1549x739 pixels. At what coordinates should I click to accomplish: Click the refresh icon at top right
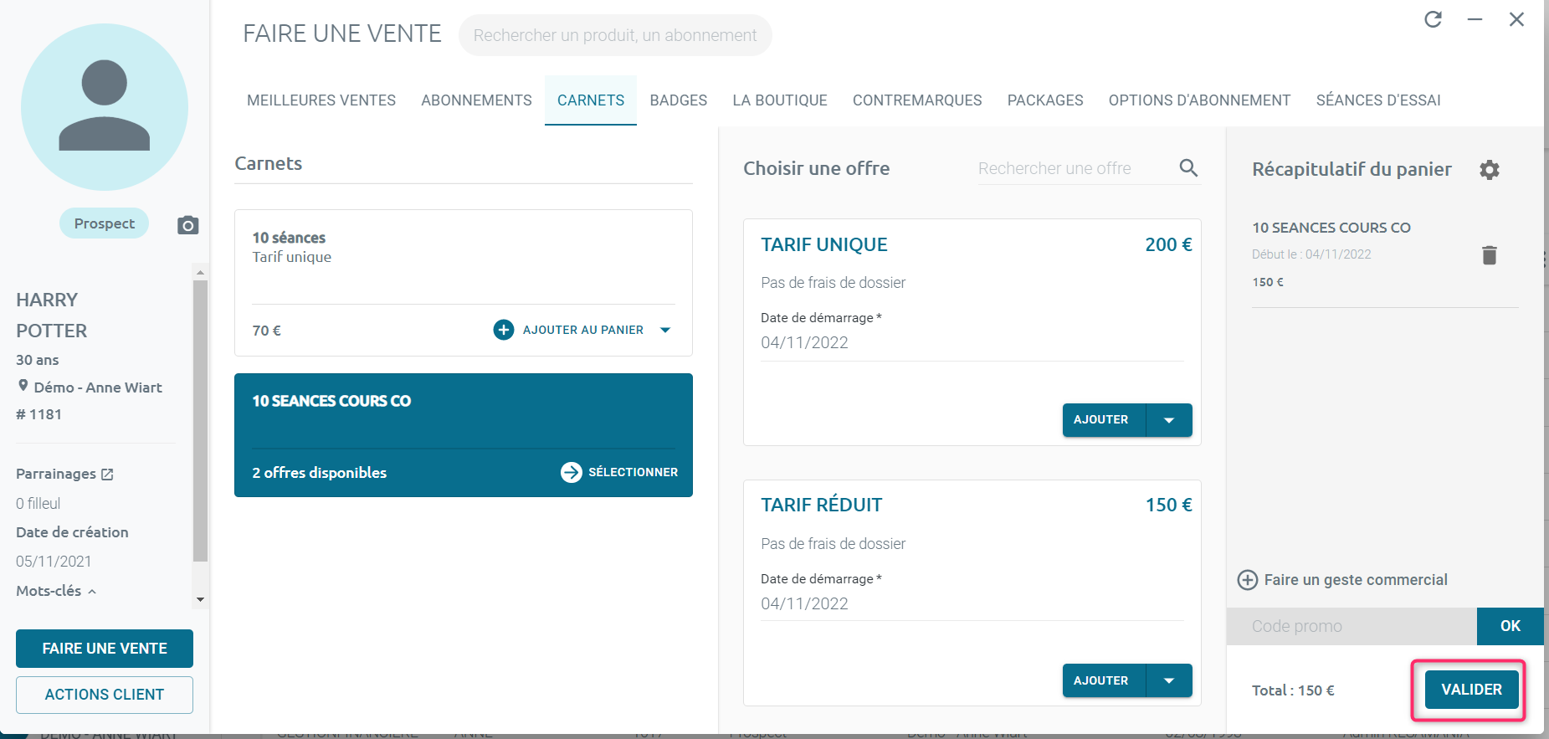pyautogui.click(x=1434, y=19)
